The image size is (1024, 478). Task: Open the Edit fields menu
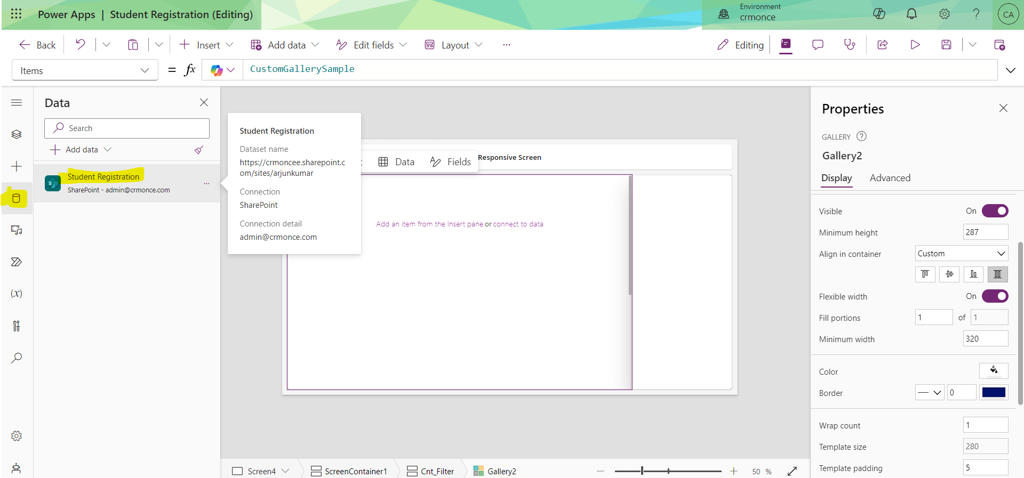pyautogui.click(x=371, y=45)
